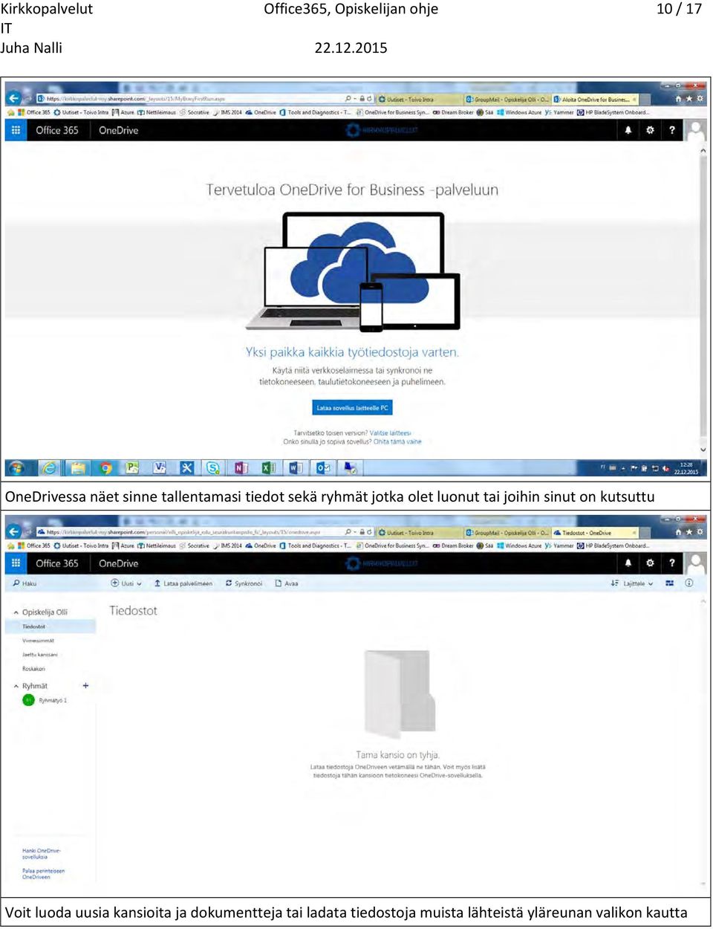Open Outlook from the taskbar

323,467
